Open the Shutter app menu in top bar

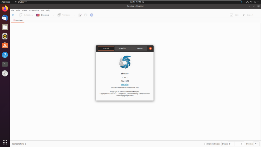21,2
